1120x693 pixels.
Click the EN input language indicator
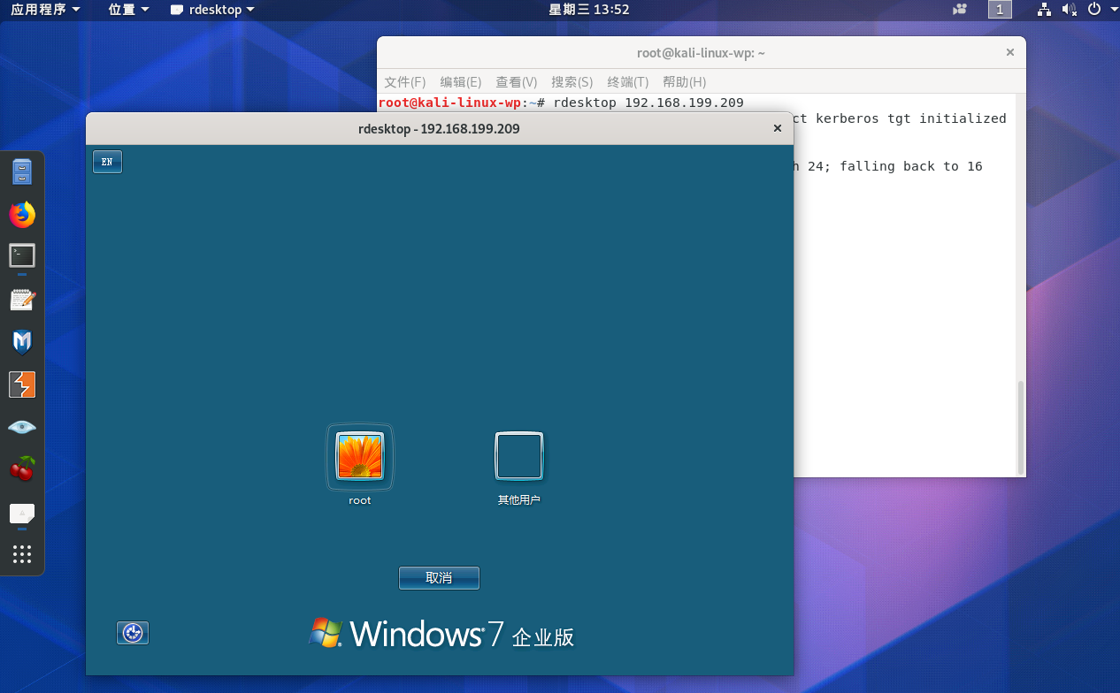click(x=107, y=162)
